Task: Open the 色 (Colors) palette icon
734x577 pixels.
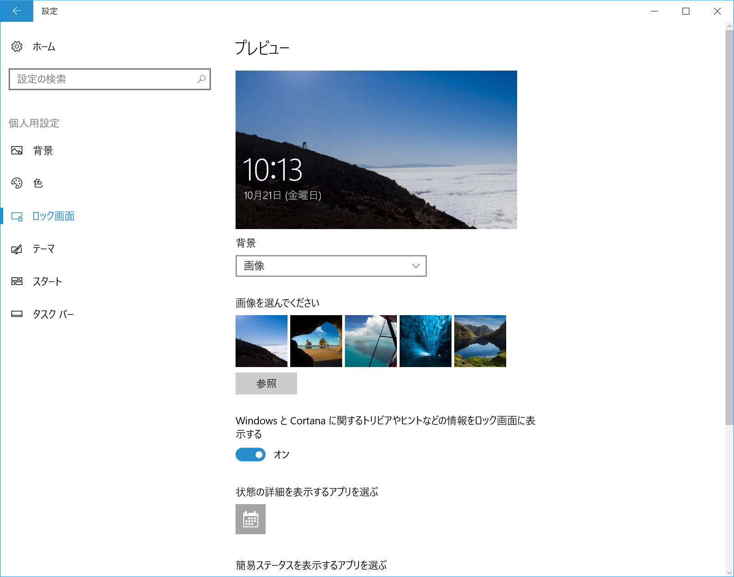Action: (17, 183)
